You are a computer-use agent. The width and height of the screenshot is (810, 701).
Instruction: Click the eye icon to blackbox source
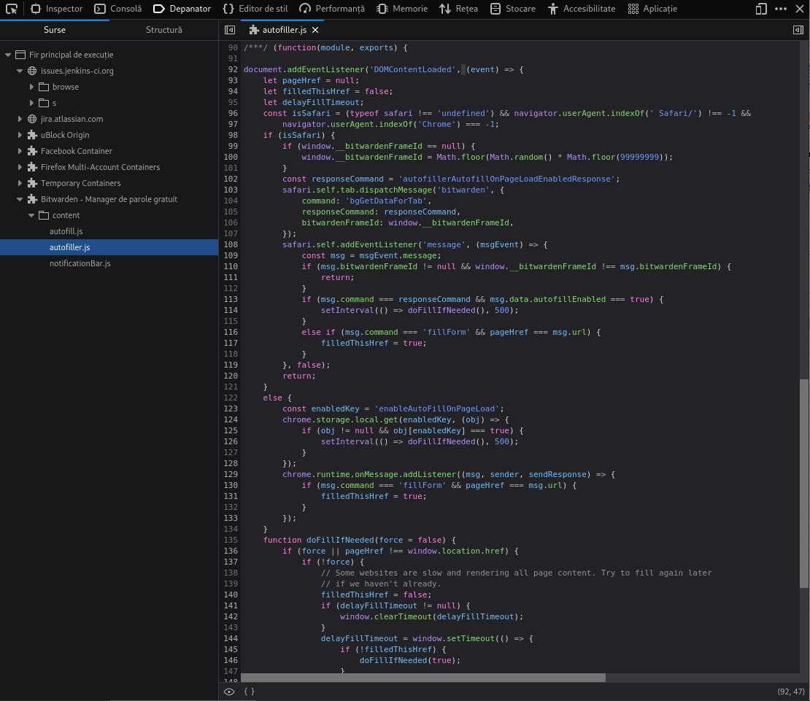click(x=229, y=692)
